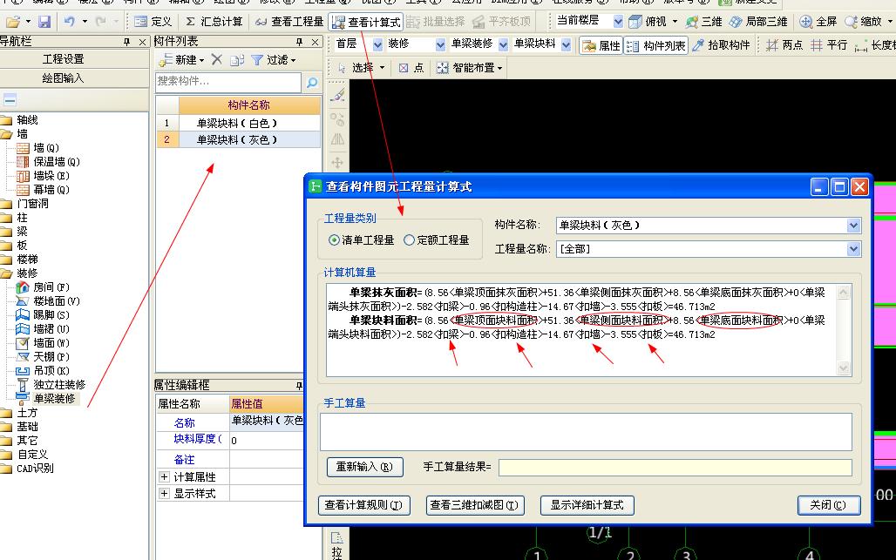Open the 单梁装修 dropdown in the toolbar
This screenshot has width=896, height=560.
coord(504,44)
